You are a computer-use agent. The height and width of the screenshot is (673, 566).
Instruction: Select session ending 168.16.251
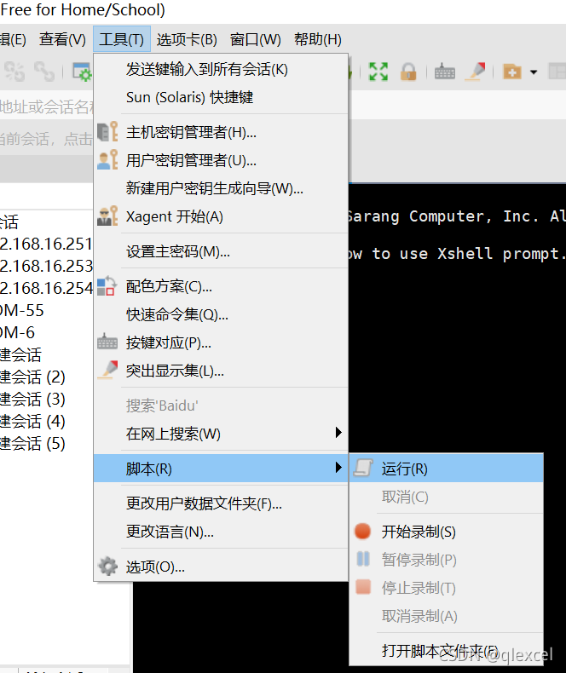[x=46, y=244]
